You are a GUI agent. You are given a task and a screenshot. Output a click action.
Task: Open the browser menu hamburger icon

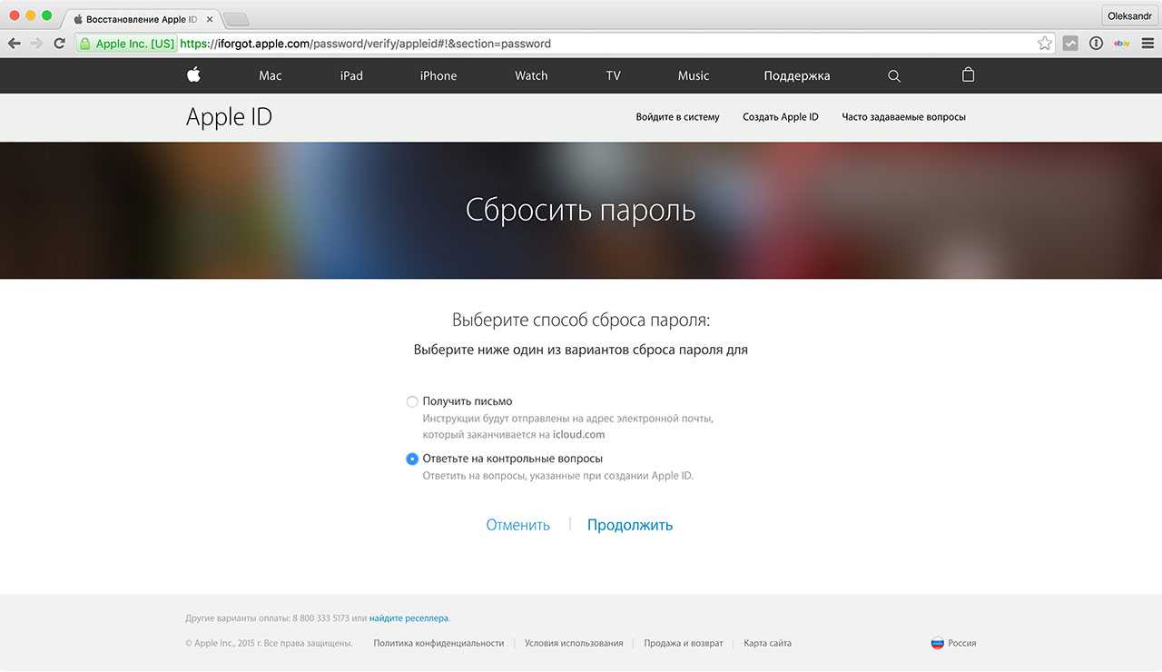(x=1147, y=44)
